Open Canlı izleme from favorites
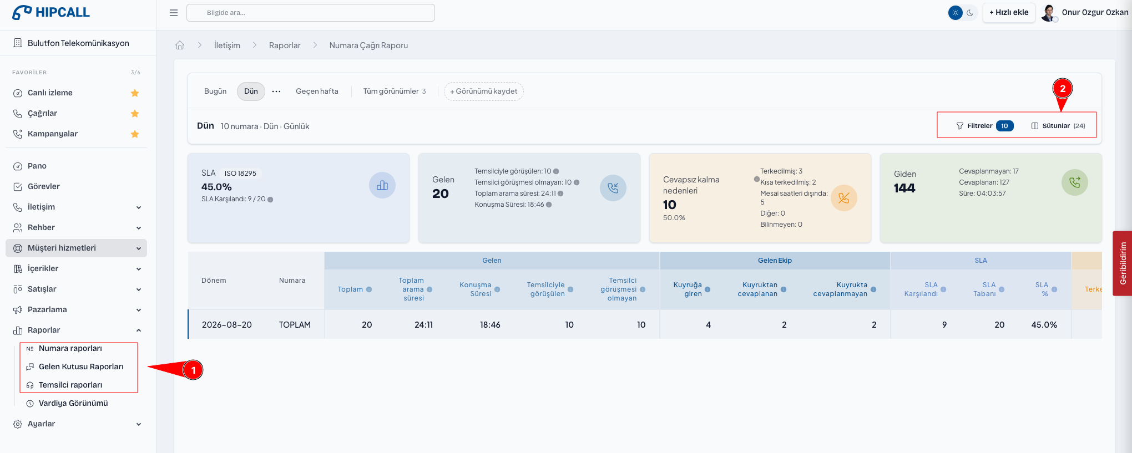 coord(50,93)
